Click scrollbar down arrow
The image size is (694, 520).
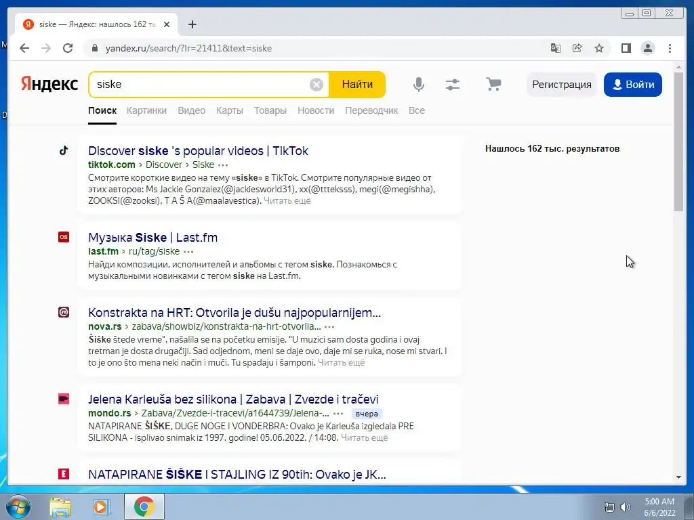[x=678, y=477]
